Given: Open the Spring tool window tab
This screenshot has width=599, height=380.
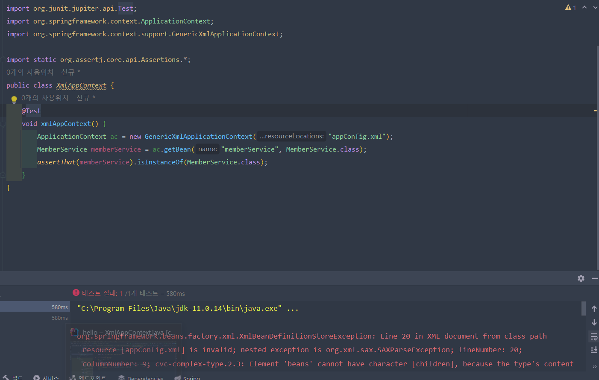Looking at the screenshot, I should tap(187, 378).
